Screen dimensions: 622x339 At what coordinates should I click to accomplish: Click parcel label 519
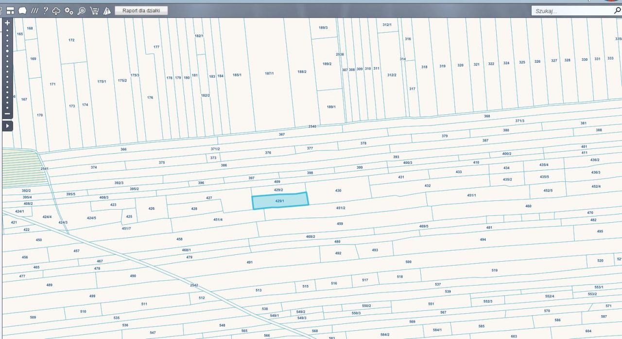495,270
